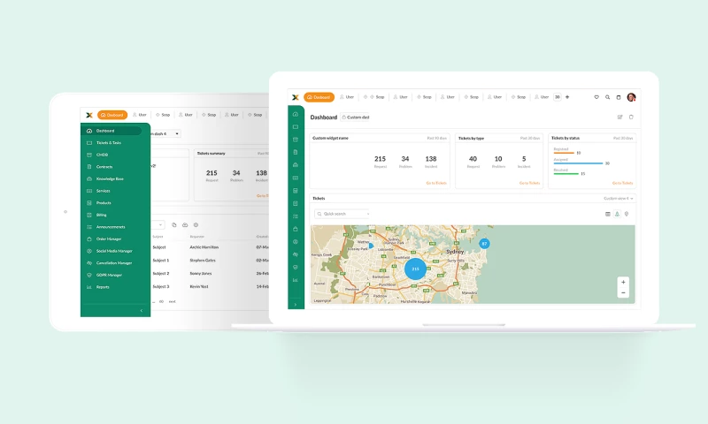Open Dashboard icon in laptop collapsed sidebar
The height and width of the screenshot is (424, 708).
coord(296,114)
